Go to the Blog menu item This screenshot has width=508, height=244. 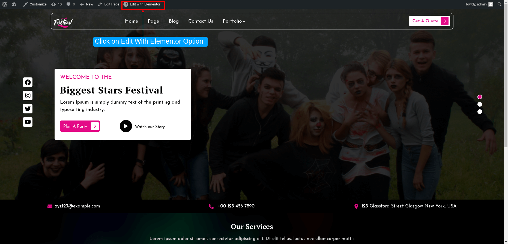[174, 21]
